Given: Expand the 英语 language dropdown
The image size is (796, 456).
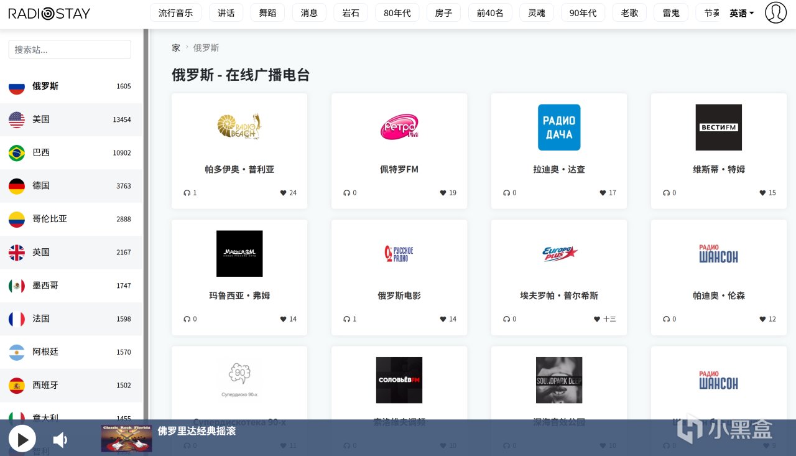Looking at the screenshot, I should [x=742, y=13].
